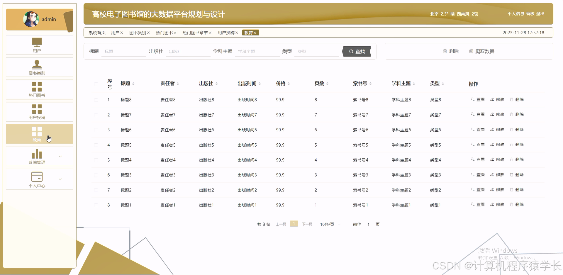The image size is (563, 275).
Task: Click the 前往 page number input
Action: [x=368, y=225]
